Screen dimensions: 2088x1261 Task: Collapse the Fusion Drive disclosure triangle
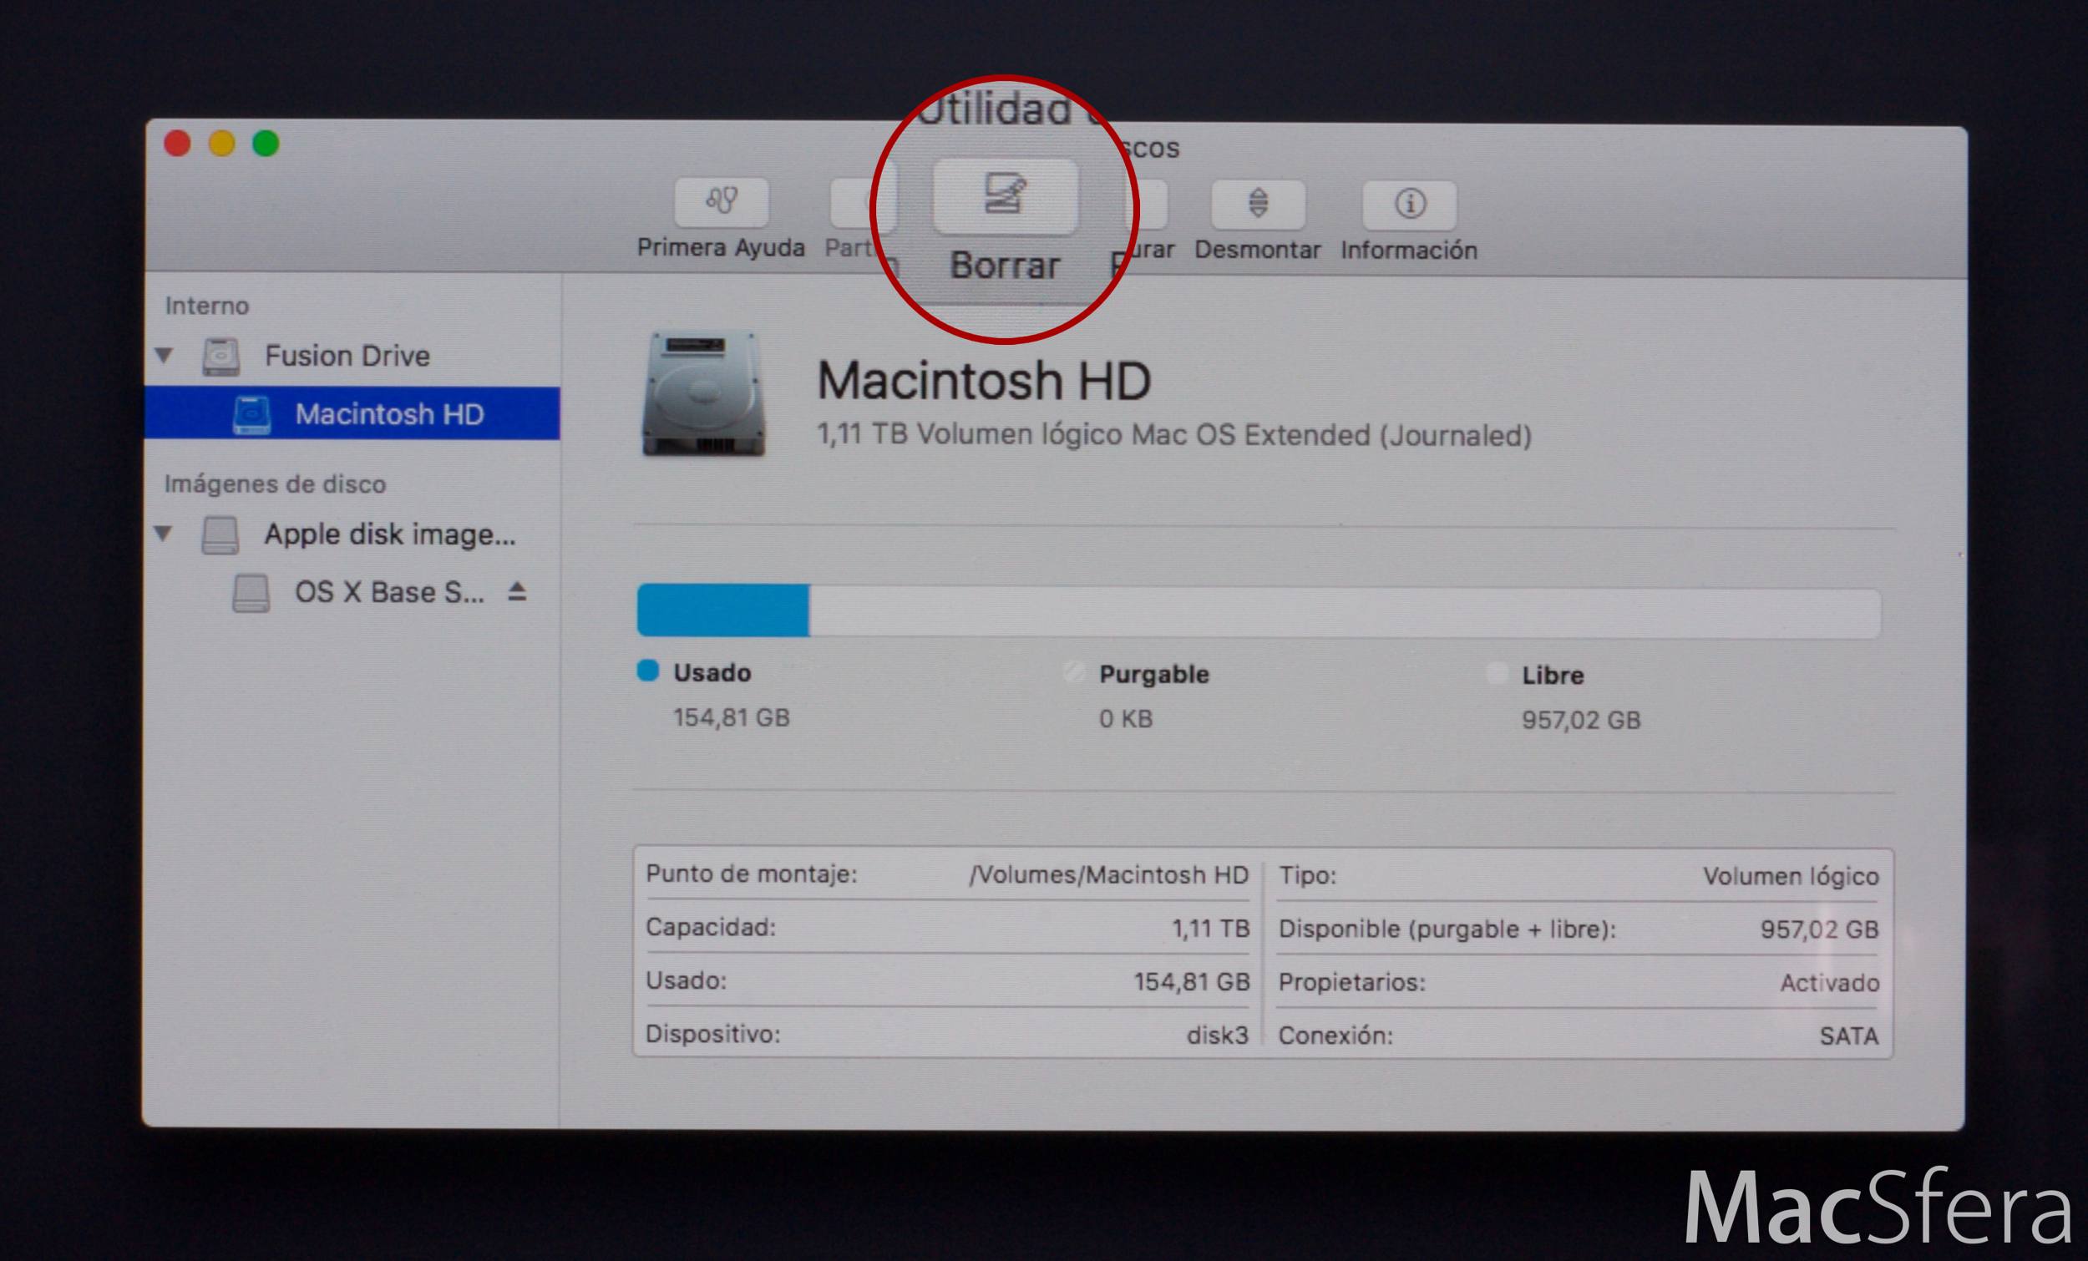pos(165,355)
